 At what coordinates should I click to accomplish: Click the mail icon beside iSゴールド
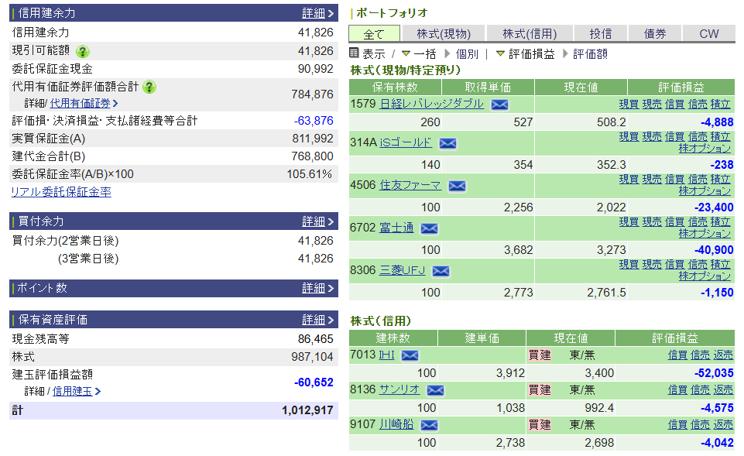click(x=447, y=143)
